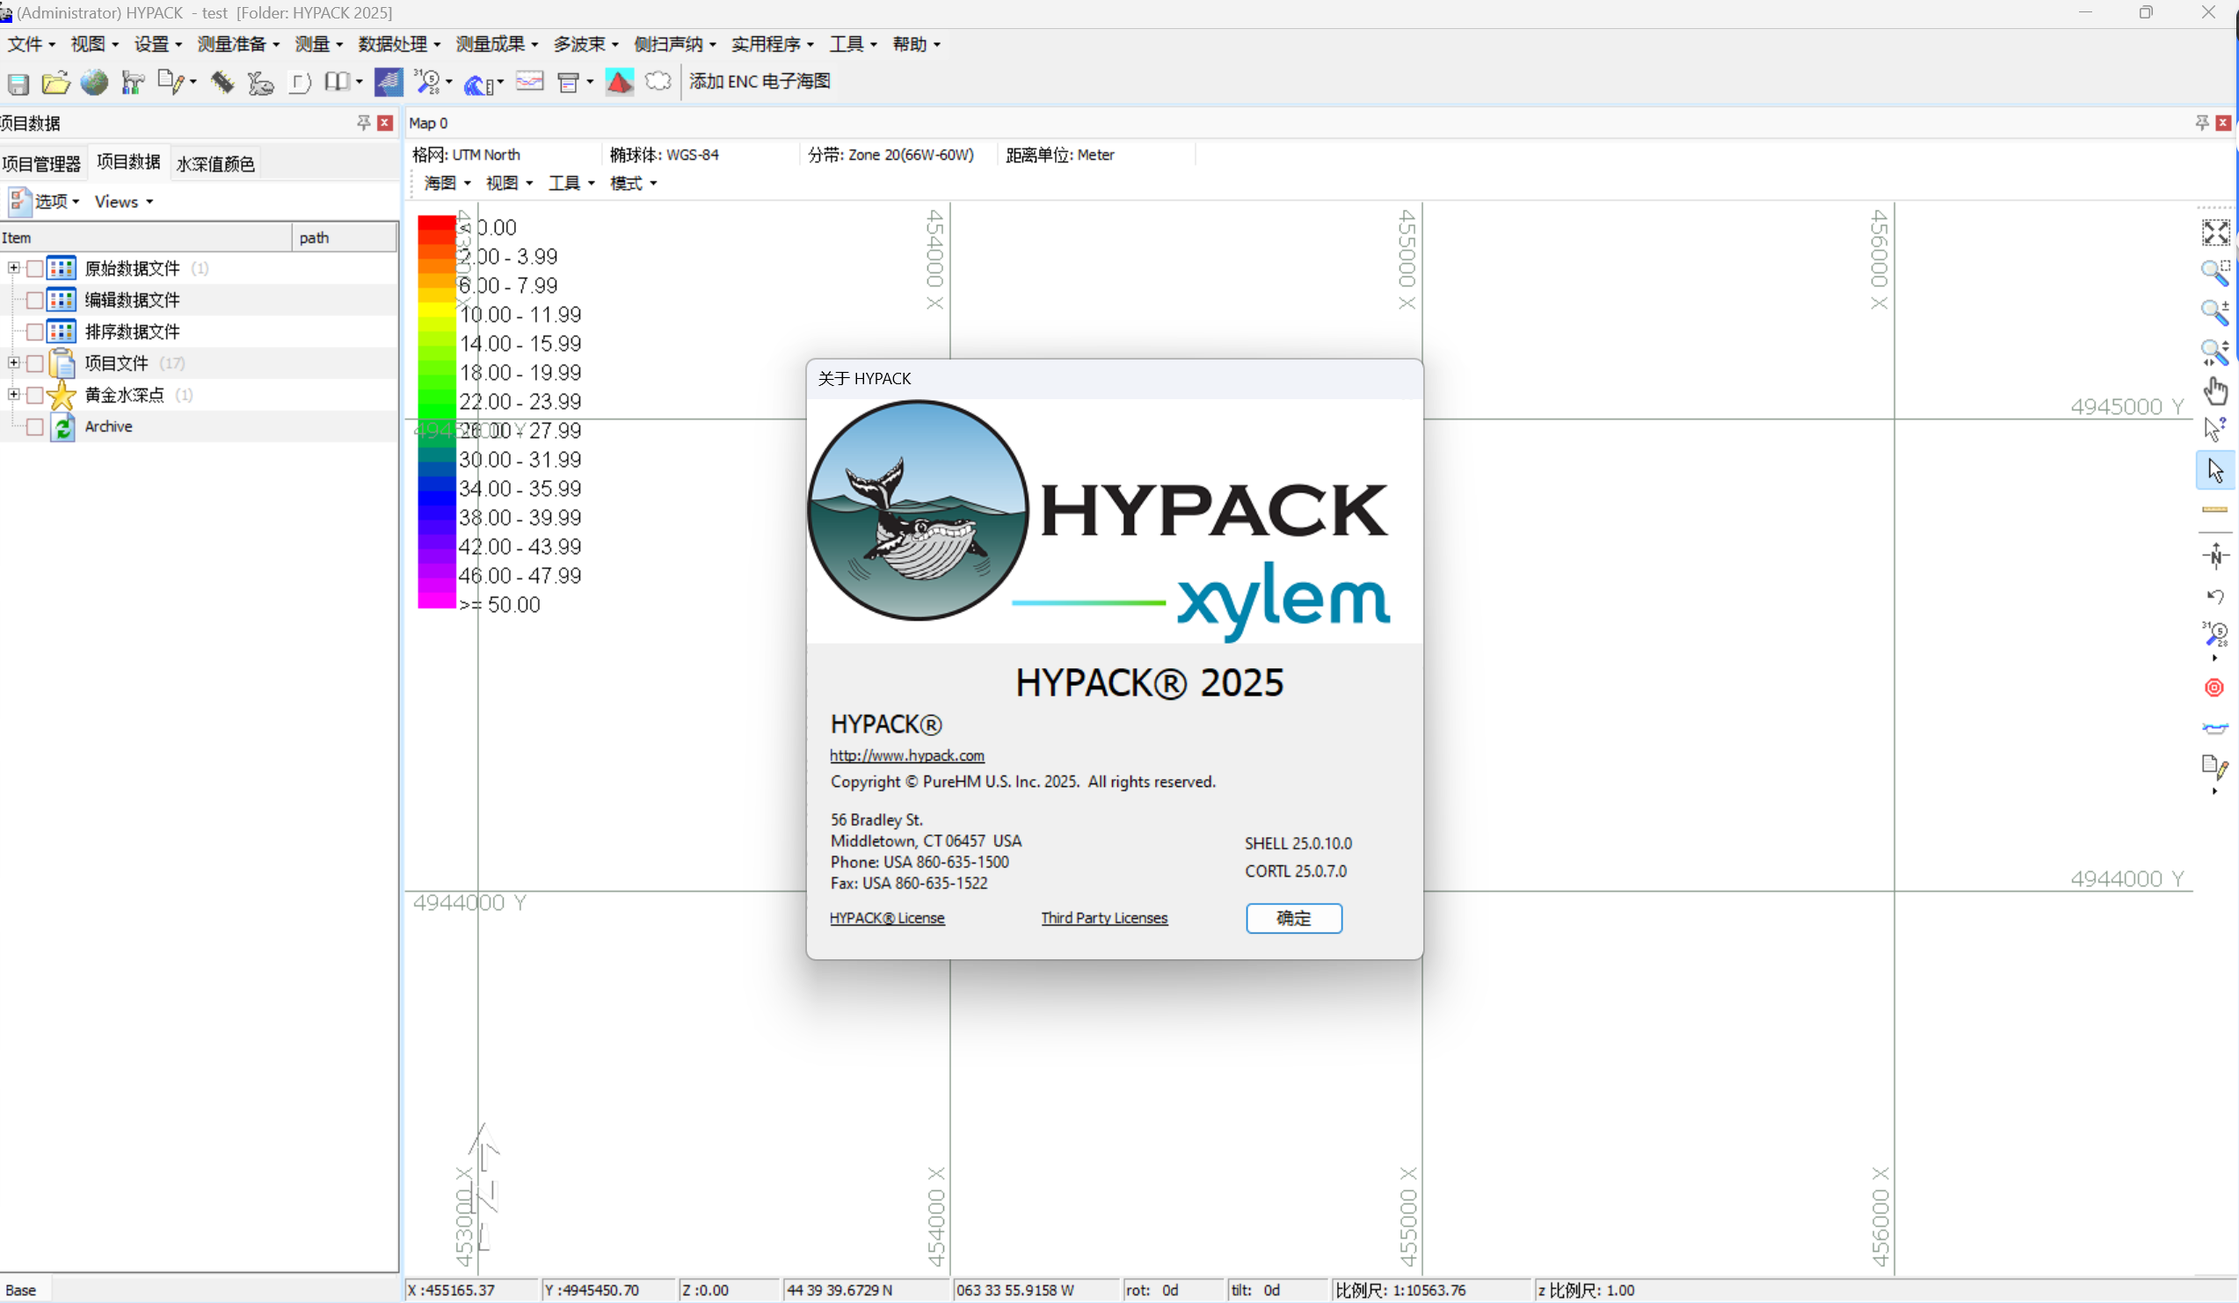Expand the 项目文件 tree node

coord(13,362)
